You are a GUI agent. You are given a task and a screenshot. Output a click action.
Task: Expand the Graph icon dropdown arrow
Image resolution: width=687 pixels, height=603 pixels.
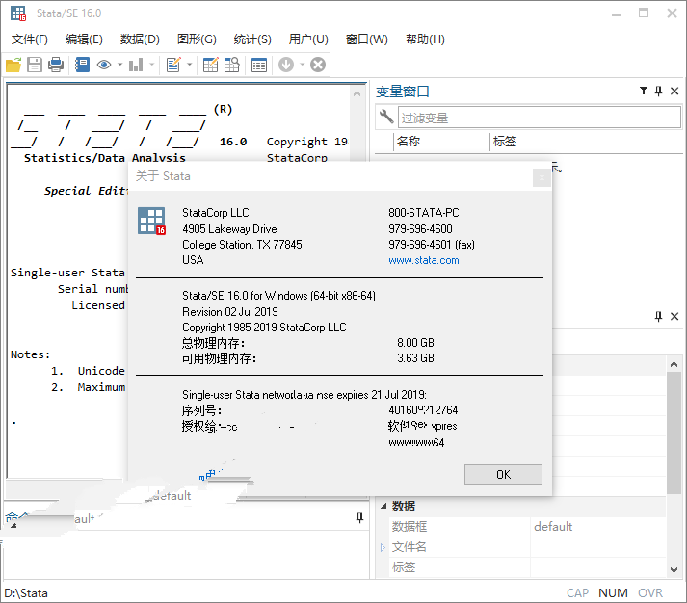(x=151, y=65)
